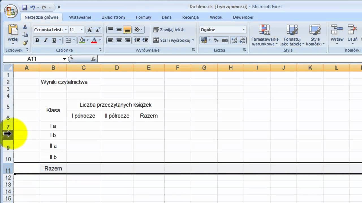Apply the percent style
This screenshot has height=203, width=362.
pos(216,40)
